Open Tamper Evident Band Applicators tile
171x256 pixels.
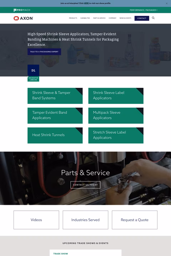pyautogui.click(x=55, y=116)
